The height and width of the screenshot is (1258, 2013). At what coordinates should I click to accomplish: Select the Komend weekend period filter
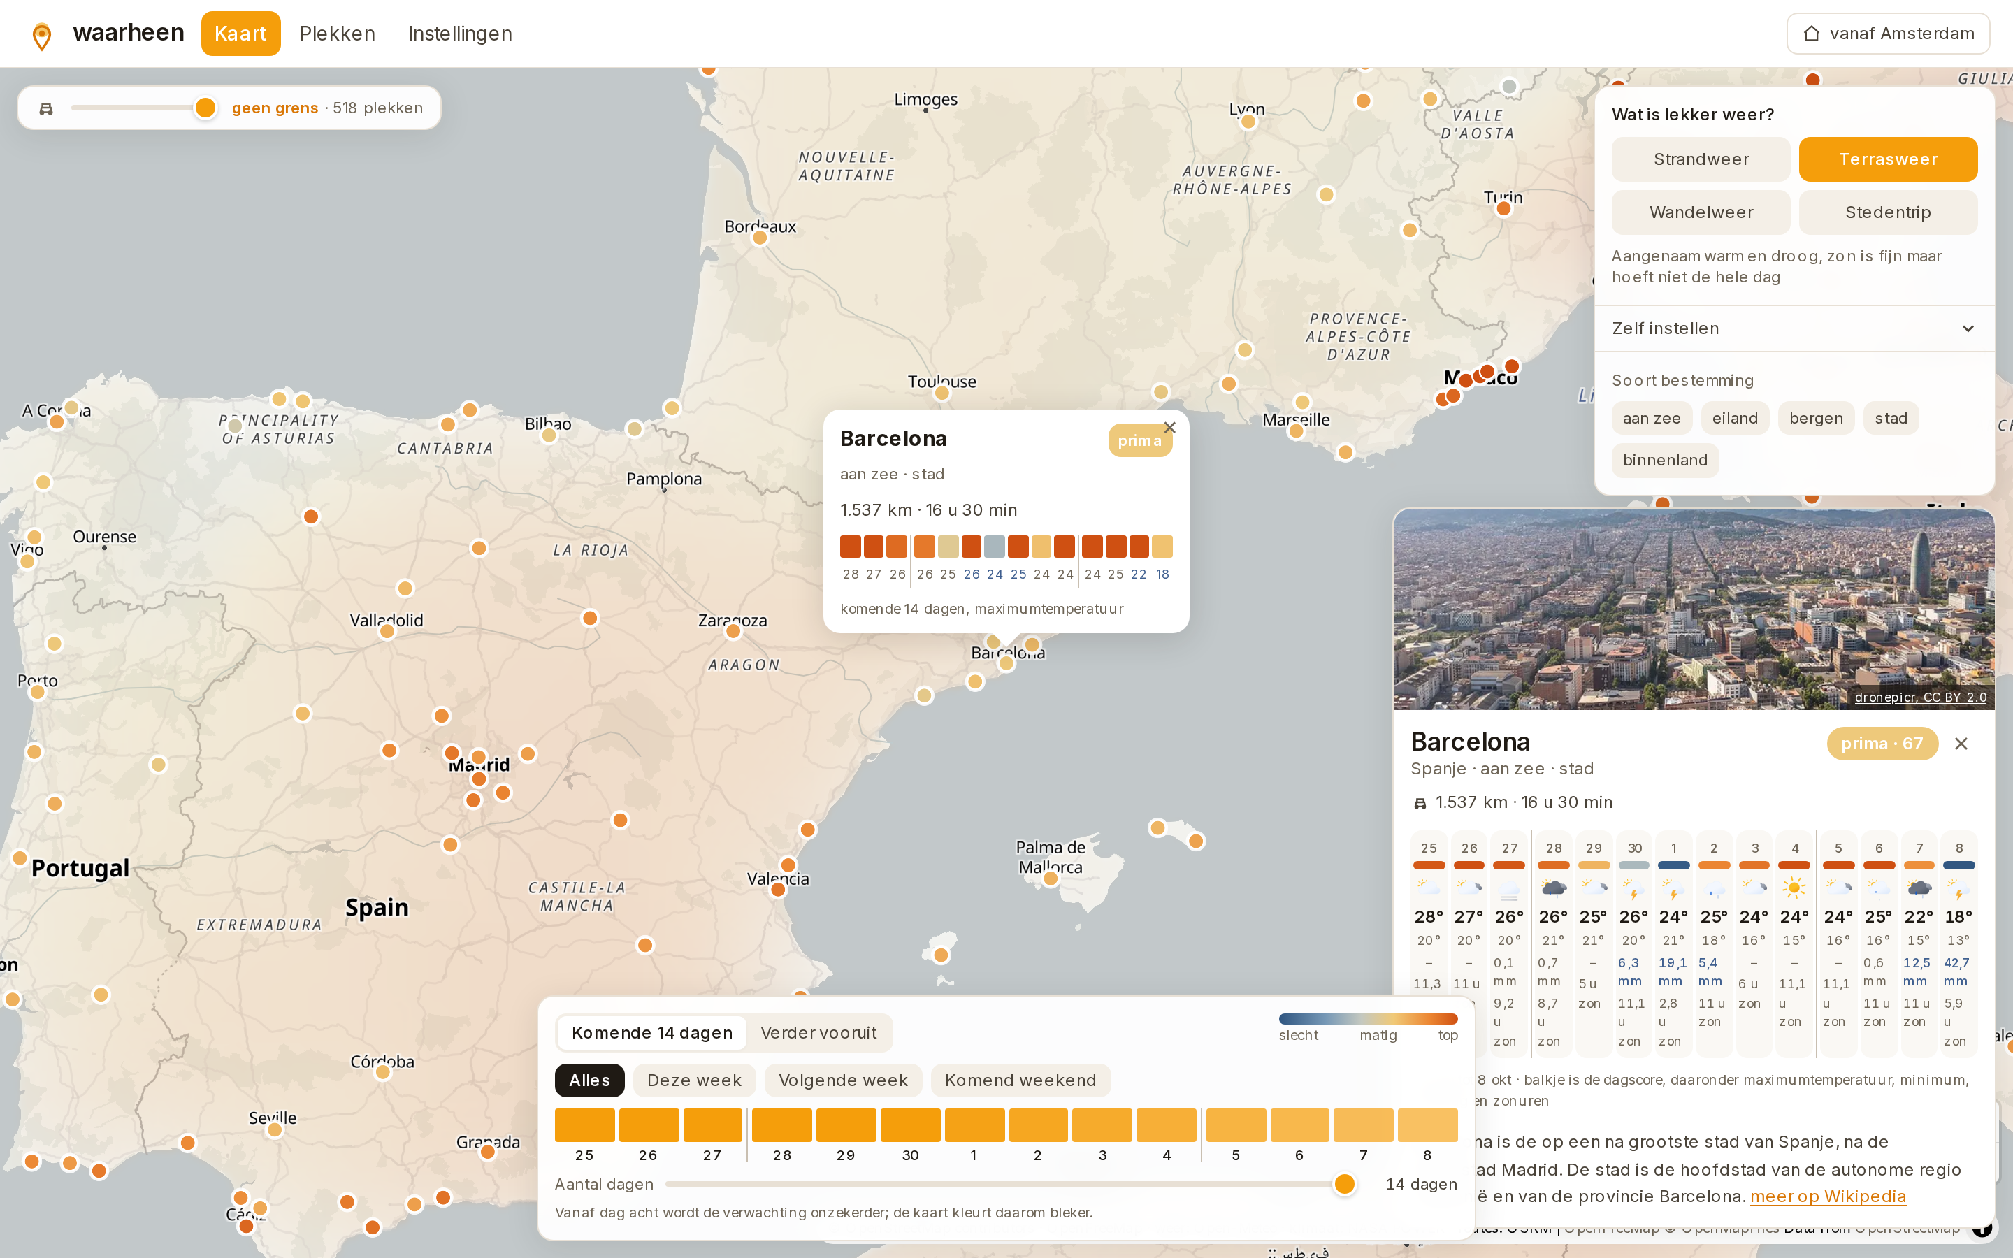(x=1020, y=1080)
